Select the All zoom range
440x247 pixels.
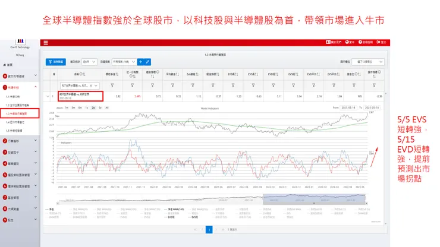107,107
